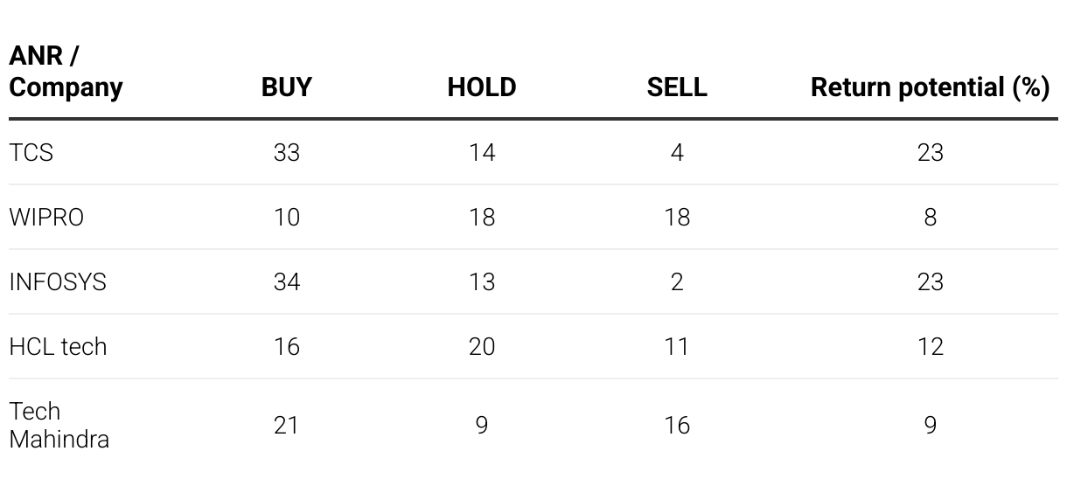Screen dimensions: 1067x479
Task: Click the BUY column header
Action: tap(287, 87)
